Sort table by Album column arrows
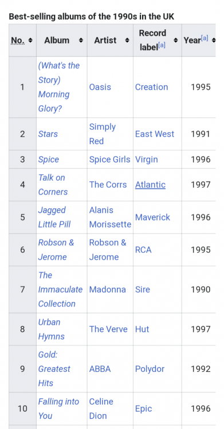Screen dimensions: 224x429 tap(81, 40)
